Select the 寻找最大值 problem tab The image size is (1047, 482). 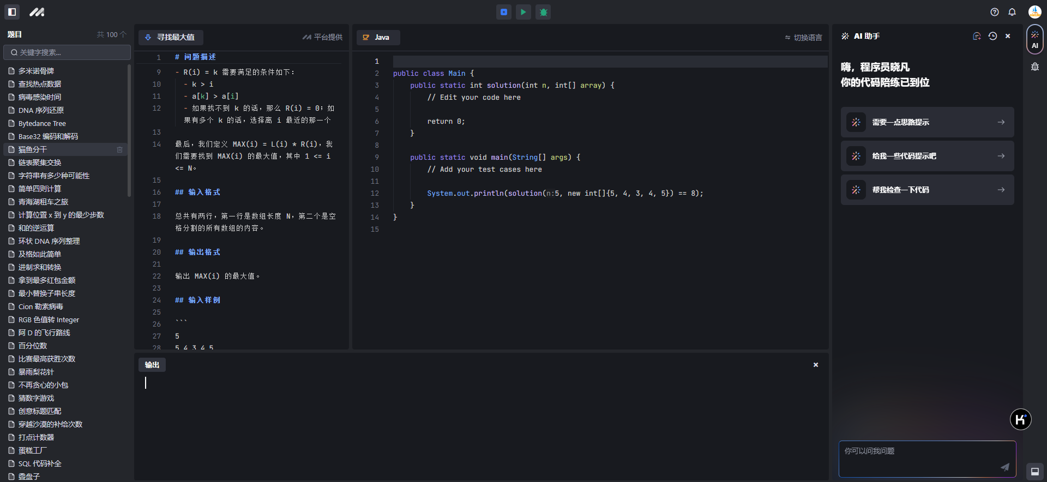point(171,37)
